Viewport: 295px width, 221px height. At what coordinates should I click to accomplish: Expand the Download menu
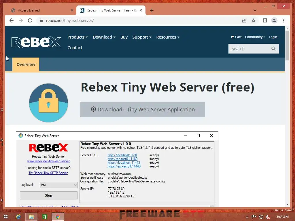pyautogui.click(x=104, y=37)
